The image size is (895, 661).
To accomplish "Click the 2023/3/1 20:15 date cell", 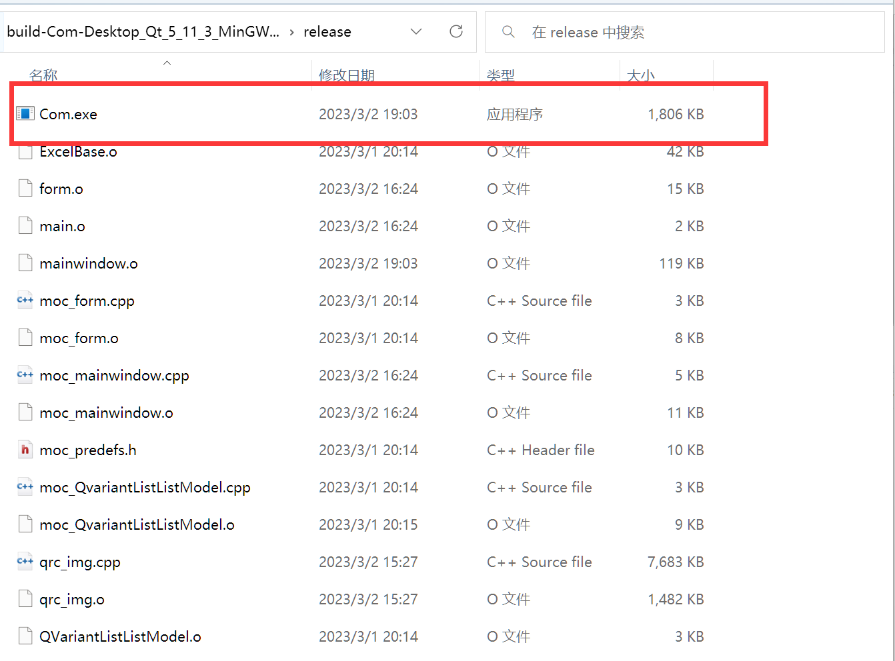I will (368, 524).
